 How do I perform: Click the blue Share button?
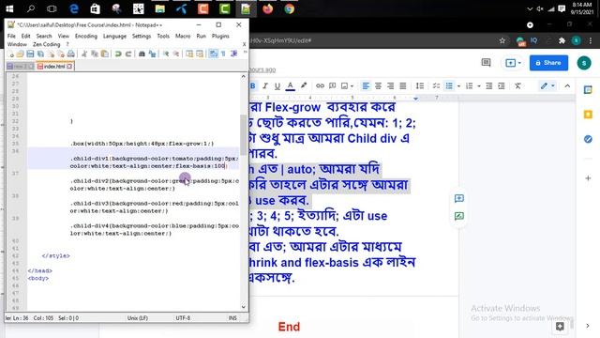548,63
